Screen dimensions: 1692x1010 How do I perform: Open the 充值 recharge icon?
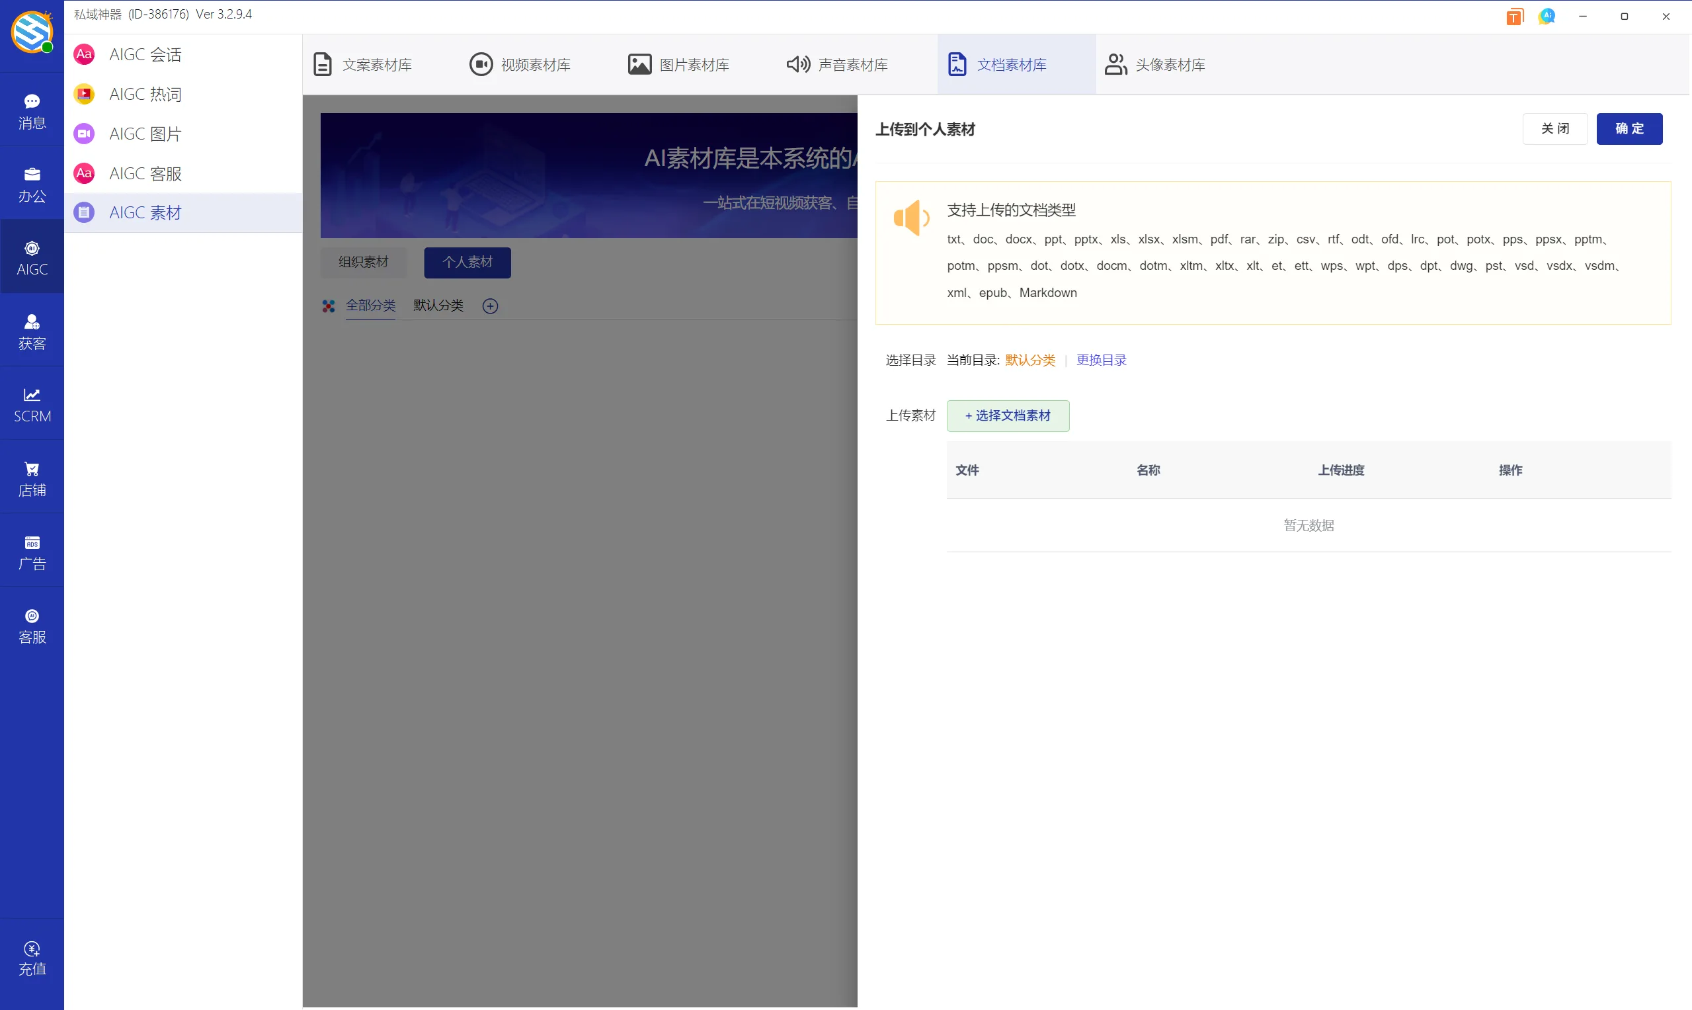tap(31, 957)
